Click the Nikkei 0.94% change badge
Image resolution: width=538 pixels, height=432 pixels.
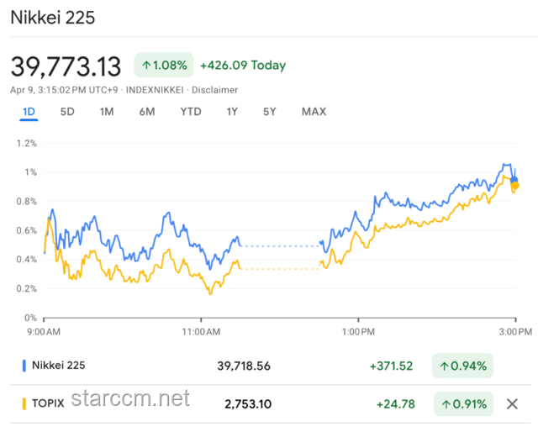(x=463, y=366)
